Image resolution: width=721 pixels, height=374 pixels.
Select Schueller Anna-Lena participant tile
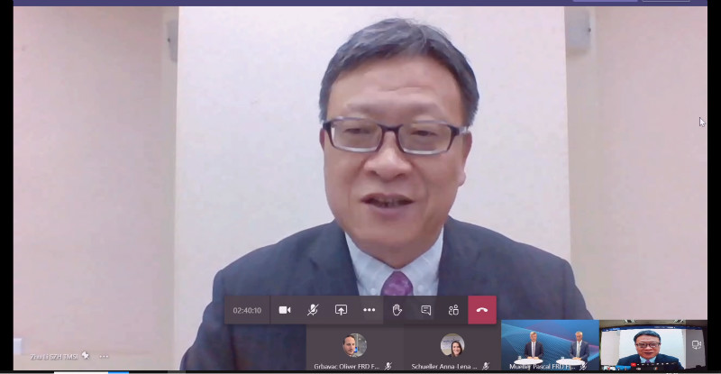[452, 348]
